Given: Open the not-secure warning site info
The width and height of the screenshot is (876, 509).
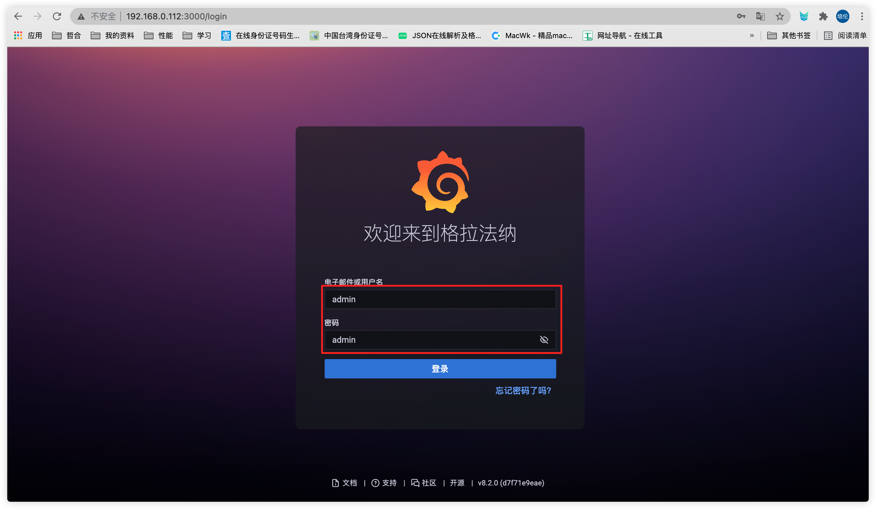Looking at the screenshot, I should [97, 16].
